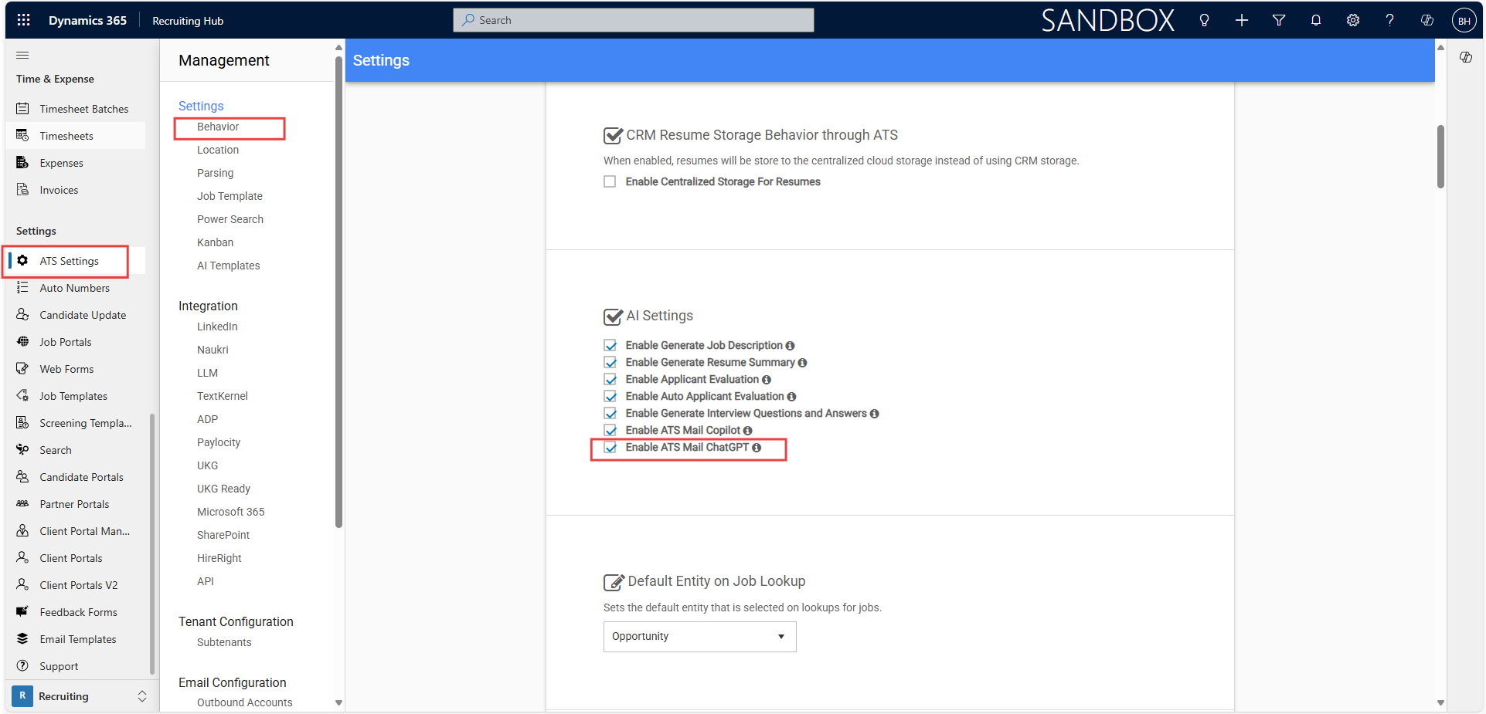
Task: Click the Expenses icon in sidebar
Action: pos(23,163)
